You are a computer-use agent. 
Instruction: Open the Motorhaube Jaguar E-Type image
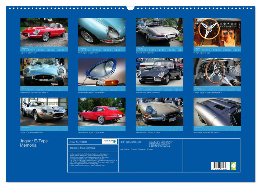(x=217, y=112)
